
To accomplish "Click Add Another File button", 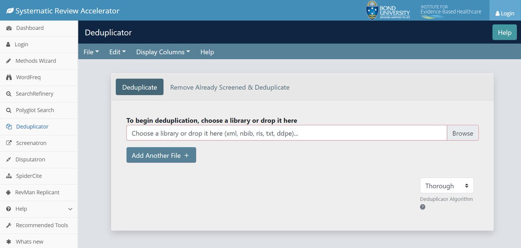I will (161, 155).
